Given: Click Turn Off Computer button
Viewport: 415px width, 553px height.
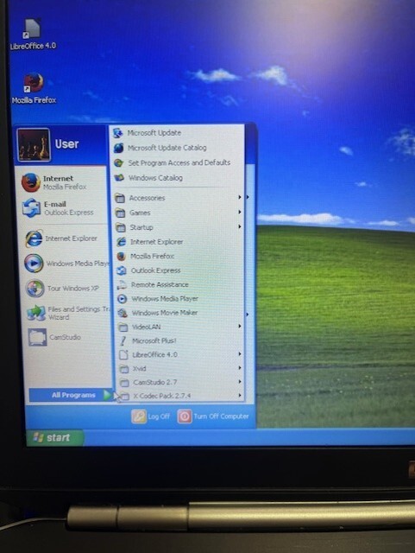Looking at the screenshot, I should [x=213, y=416].
